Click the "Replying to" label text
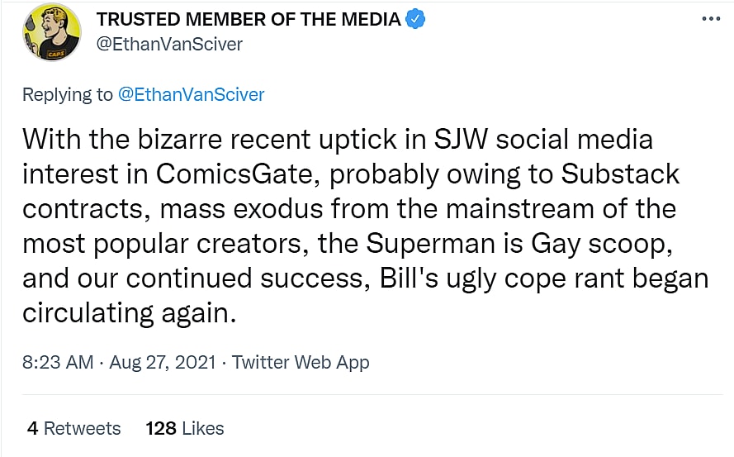 68,94
